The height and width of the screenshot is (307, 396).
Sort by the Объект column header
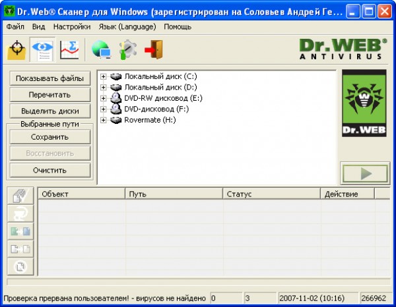81,194
